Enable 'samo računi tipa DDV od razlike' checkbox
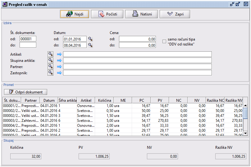 click(164, 41)
